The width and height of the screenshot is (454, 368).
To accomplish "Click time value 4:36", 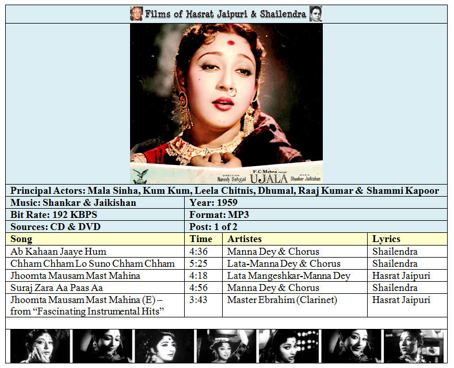I will click(199, 251).
